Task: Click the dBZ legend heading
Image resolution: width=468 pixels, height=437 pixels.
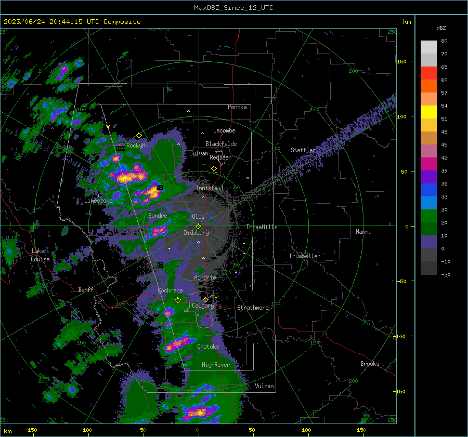Action: tap(441, 28)
